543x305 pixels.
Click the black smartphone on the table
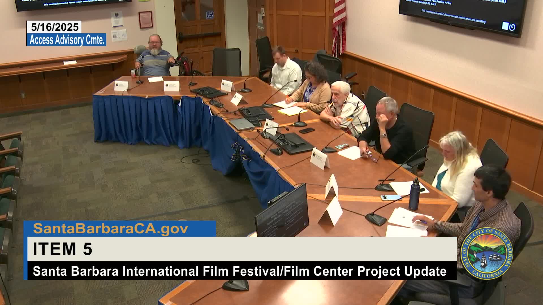(x=307, y=130)
